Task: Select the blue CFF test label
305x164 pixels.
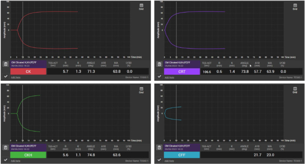Action: coord(182,155)
